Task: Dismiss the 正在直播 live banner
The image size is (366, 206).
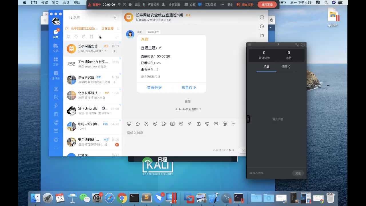Action: [x=118, y=28]
